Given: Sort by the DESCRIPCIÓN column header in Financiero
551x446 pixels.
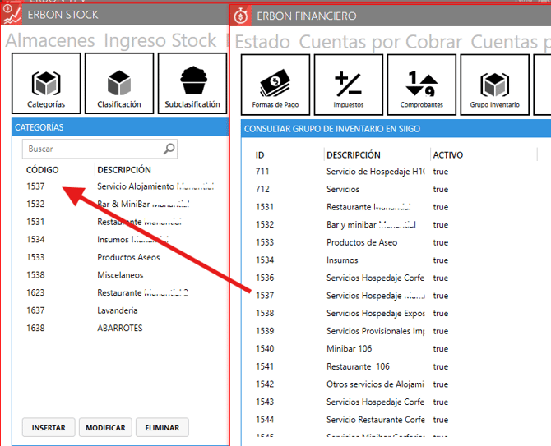Looking at the screenshot, I should point(353,154).
